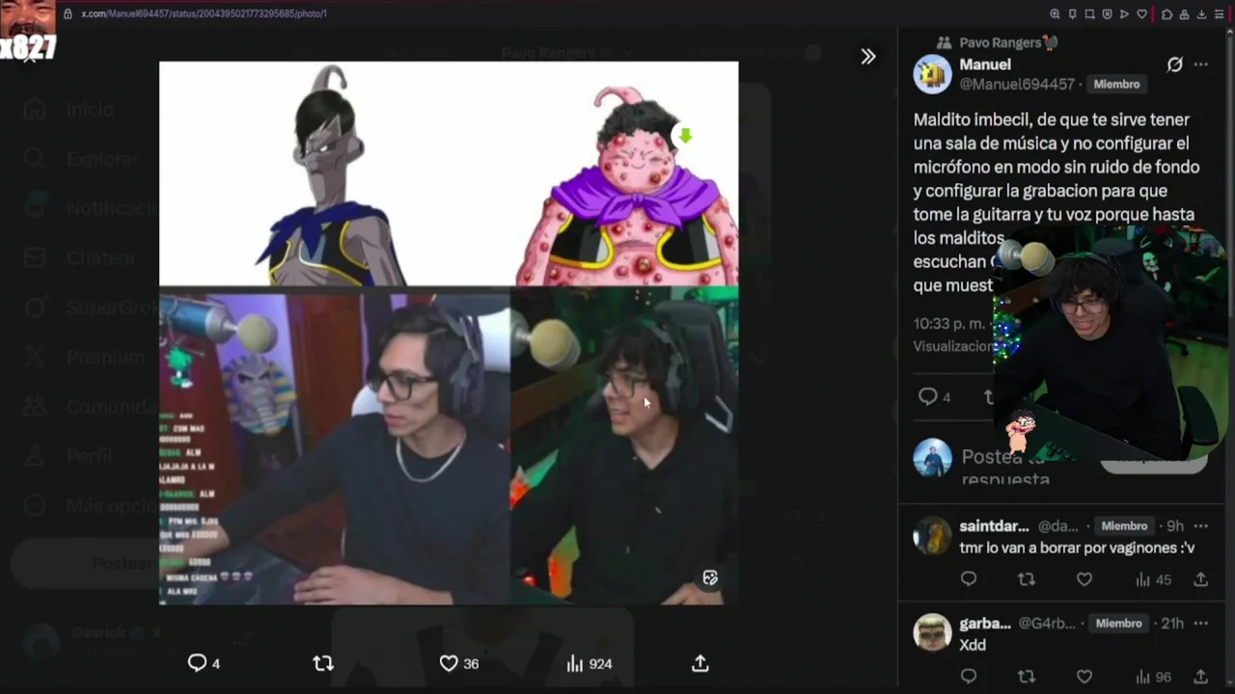Image resolution: width=1235 pixels, height=694 pixels.
Task: Click the address bar URL
Action: (x=204, y=14)
